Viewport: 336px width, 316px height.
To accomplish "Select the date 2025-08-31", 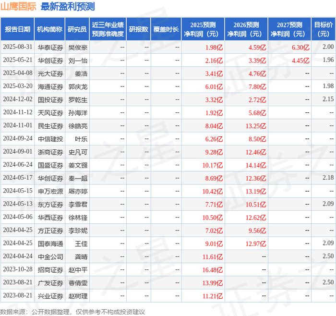I will coord(18,47).
